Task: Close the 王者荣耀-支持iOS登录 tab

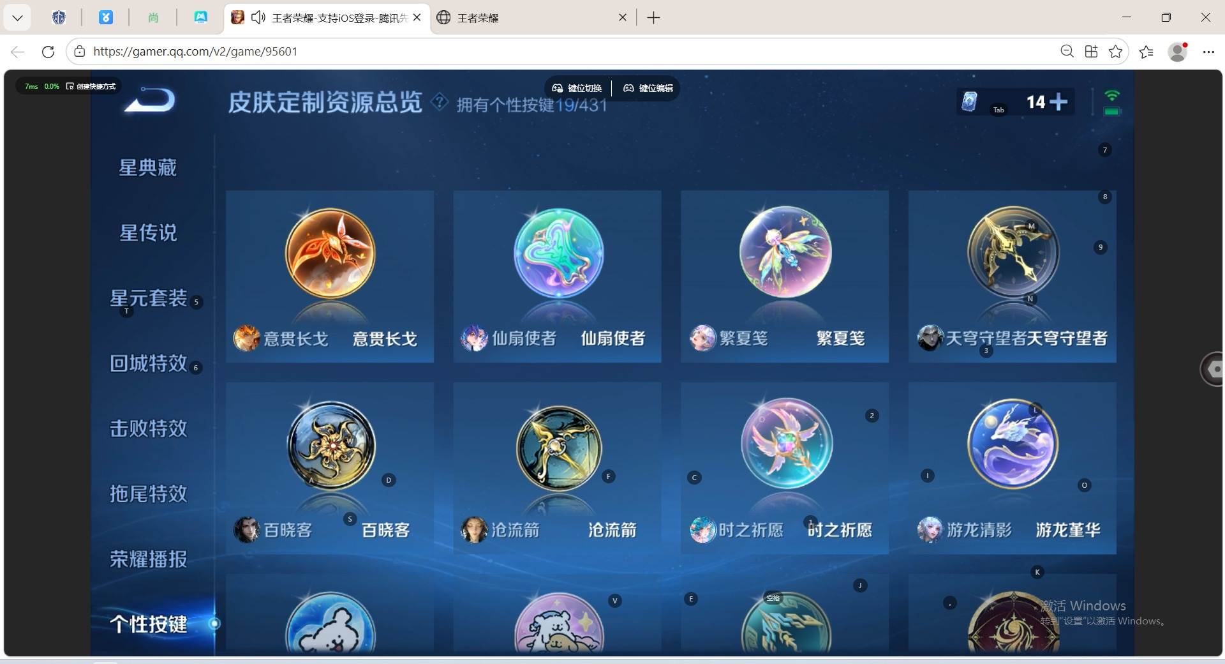Action: click(417, 17)
